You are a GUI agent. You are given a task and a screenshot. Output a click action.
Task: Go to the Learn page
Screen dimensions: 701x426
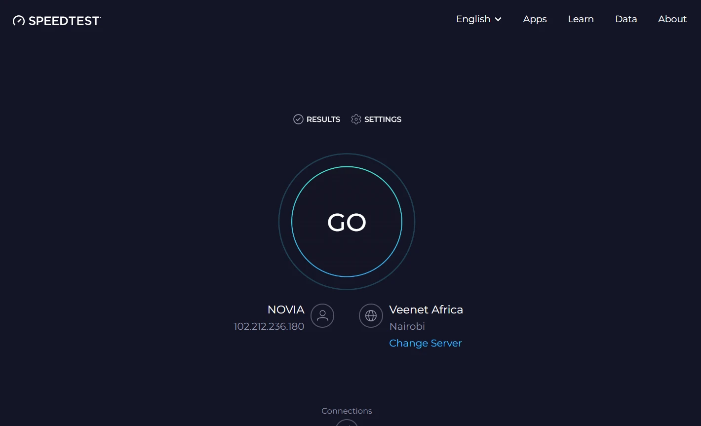581,19
